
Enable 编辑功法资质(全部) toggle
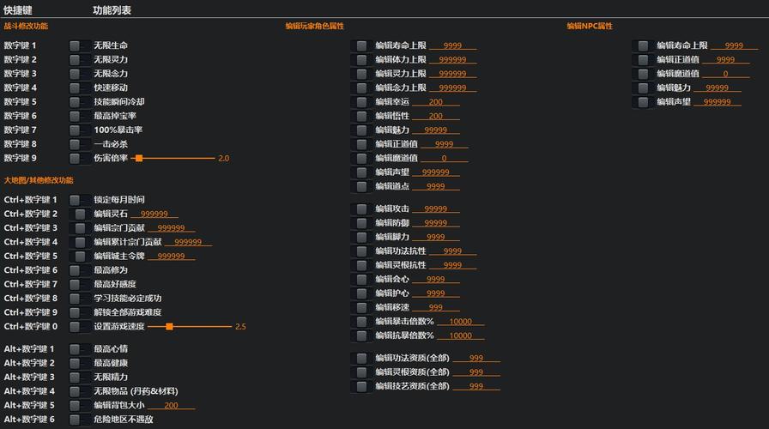coord(361,359)
